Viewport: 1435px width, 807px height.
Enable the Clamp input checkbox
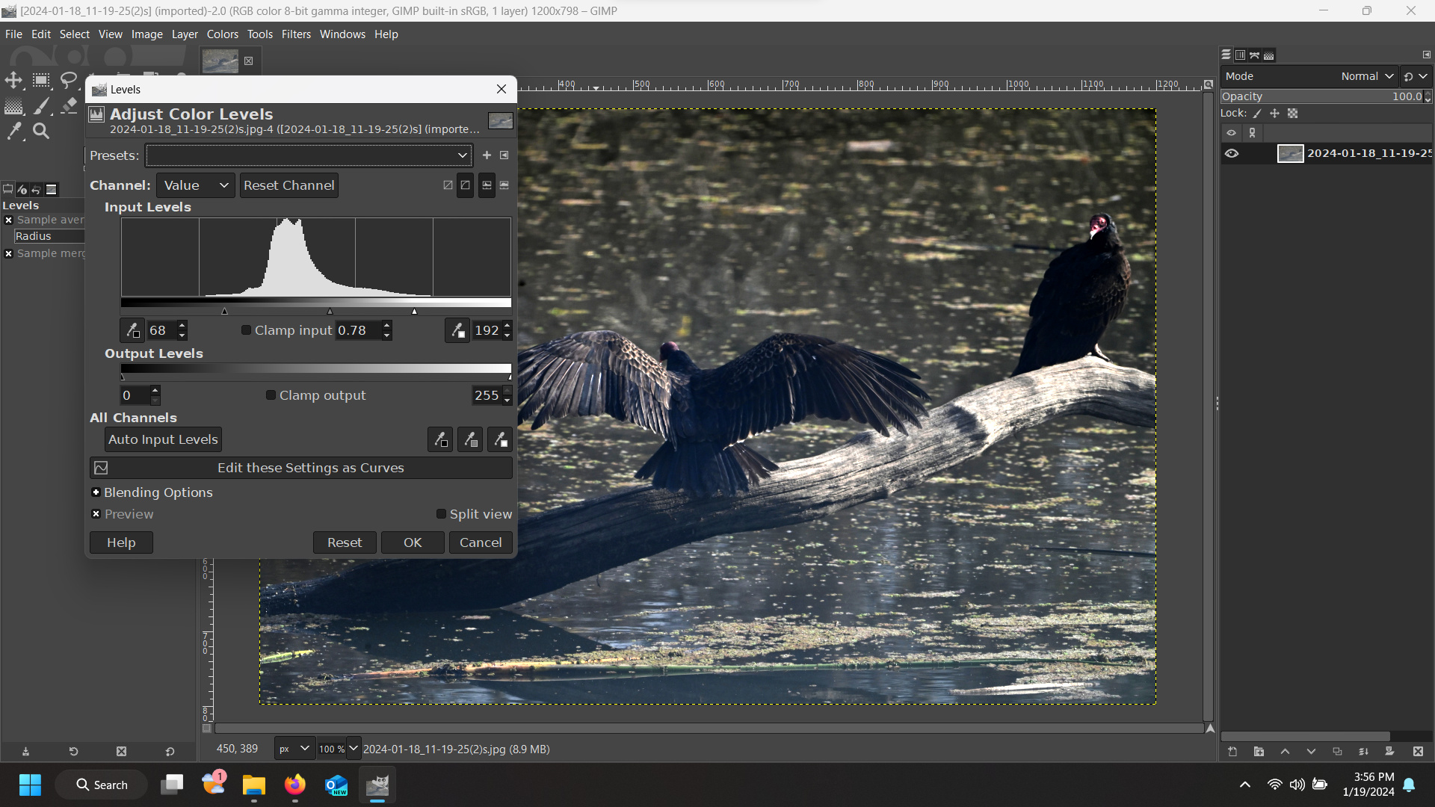click(x=247, y=330)
